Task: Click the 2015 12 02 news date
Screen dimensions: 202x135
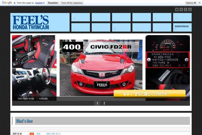Action: point(17,134)
